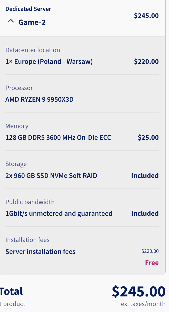
Task: Click the pink Free installation label
Action: pos(152,263)
